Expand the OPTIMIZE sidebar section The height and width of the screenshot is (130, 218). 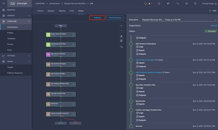16,56
